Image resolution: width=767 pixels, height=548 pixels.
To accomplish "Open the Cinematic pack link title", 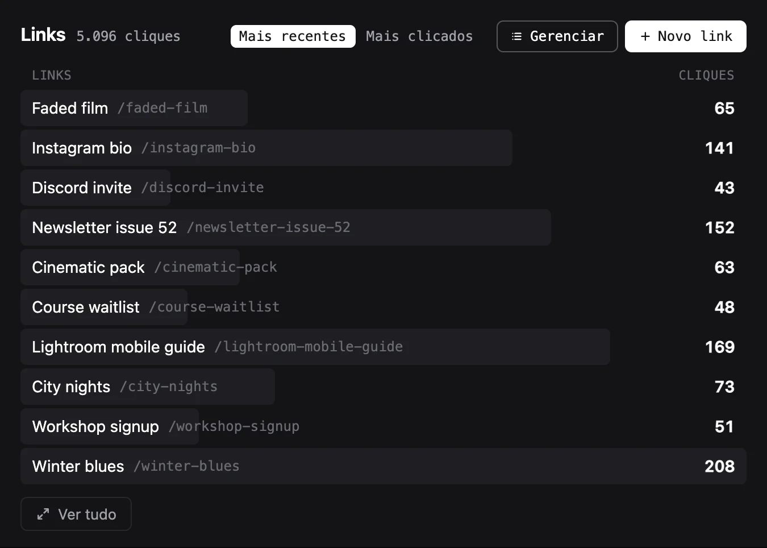I will tap(89, 267).
